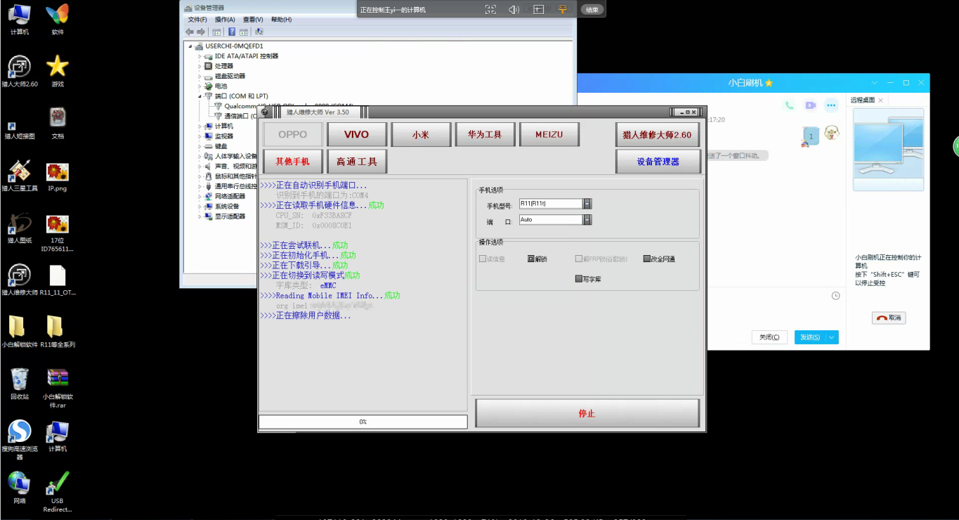Launch 猎人维修大师 desktop shortcut

(19, 279)
